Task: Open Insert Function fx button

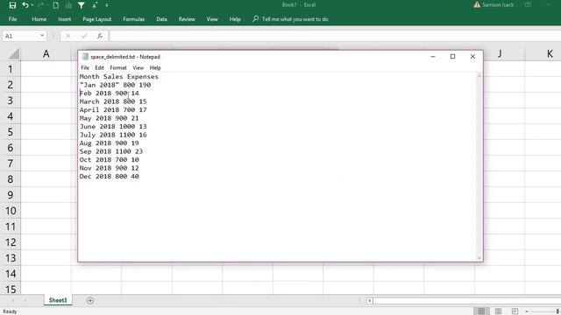Action: coord(100,36)
